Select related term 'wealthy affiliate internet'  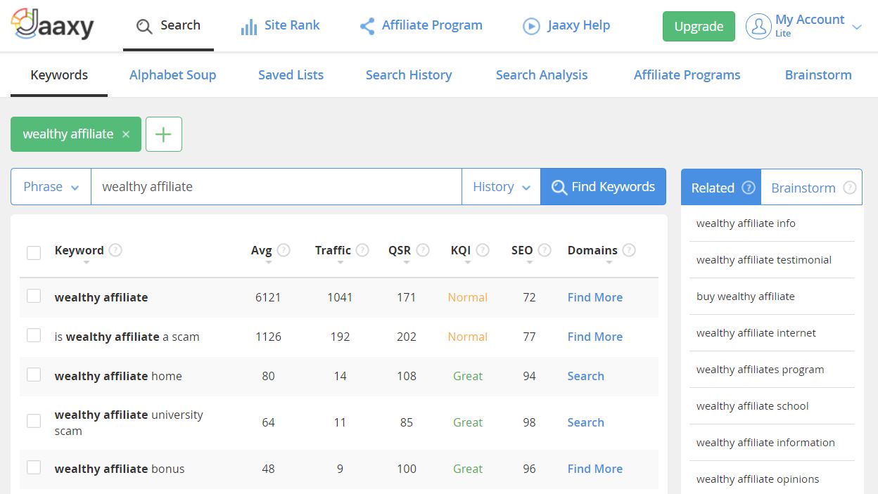(x=756, y=333)
